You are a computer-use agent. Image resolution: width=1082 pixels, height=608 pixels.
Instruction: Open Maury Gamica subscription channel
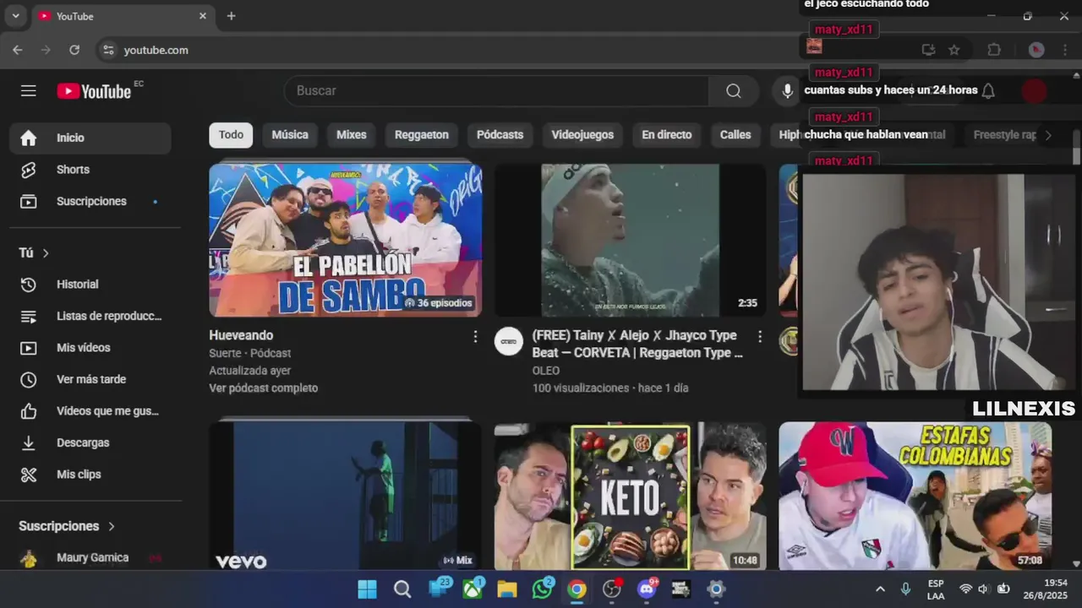(90, 558)
